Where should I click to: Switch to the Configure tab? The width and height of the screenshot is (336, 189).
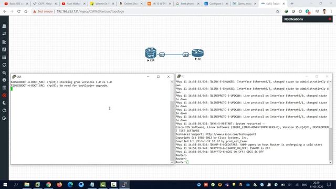pos(216,4)
